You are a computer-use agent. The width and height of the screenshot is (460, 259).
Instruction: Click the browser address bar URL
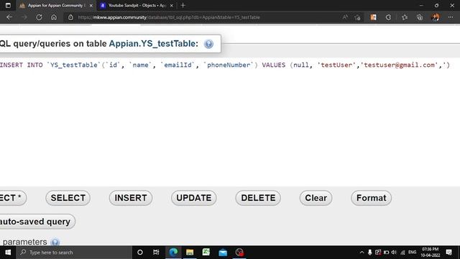[x=169, y=17]
